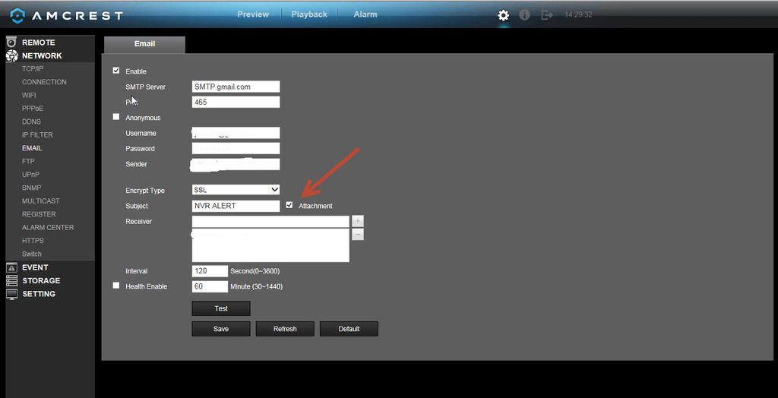Open REGISTER settings in sidebar
This screenshot has width=778, height=398.
click(39, 214)
